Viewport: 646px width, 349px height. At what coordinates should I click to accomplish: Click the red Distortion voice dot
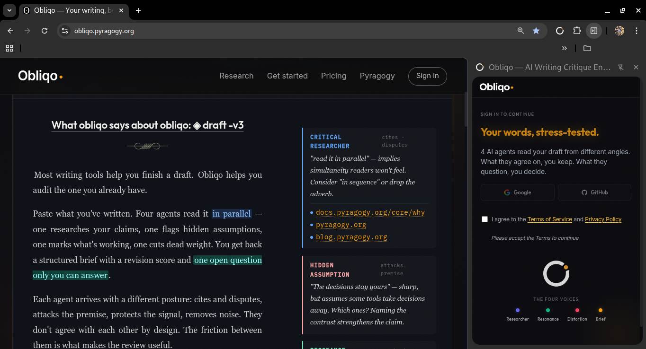pyautogui.click(x=577, y=310)
